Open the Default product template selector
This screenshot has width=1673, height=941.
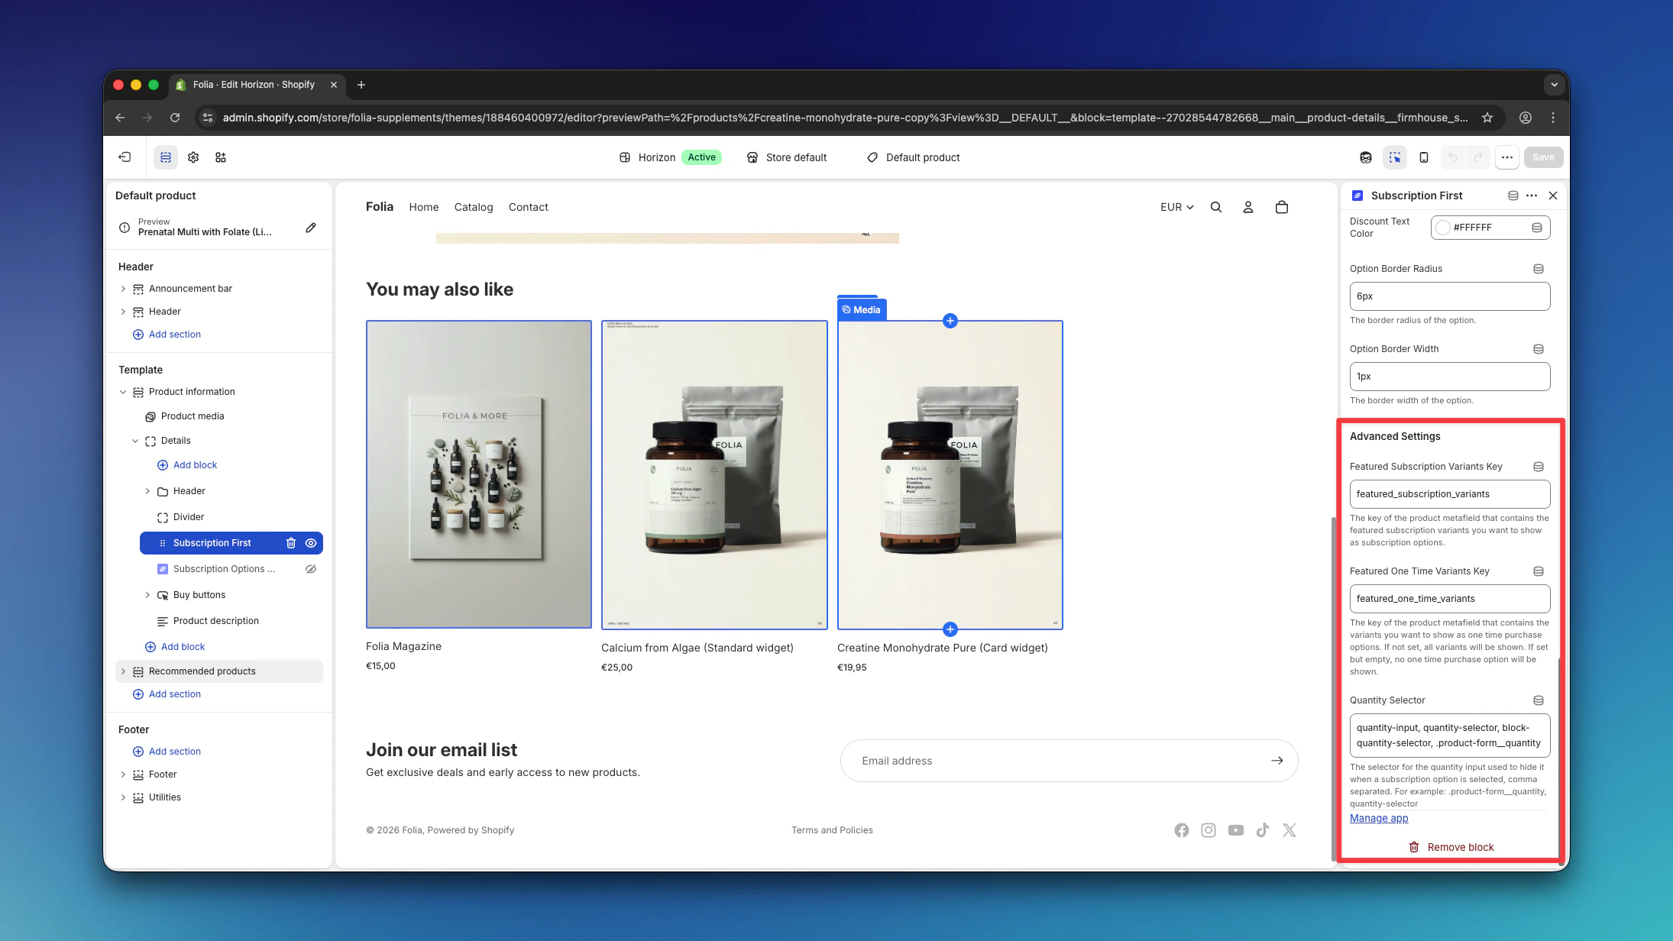click(x=914, y=157)
